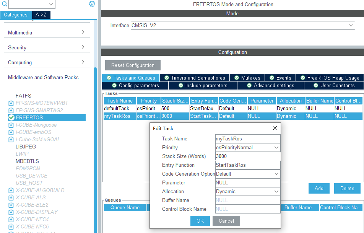
Task: Click the Task Name column header
Action: [120, 101]
